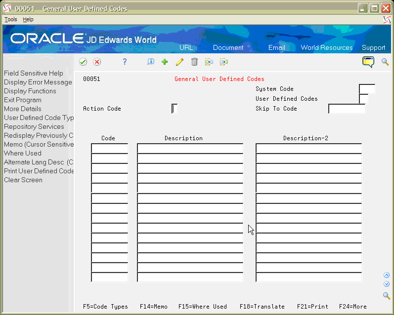
Task: Click last row Code field
Action: point(110,277)
